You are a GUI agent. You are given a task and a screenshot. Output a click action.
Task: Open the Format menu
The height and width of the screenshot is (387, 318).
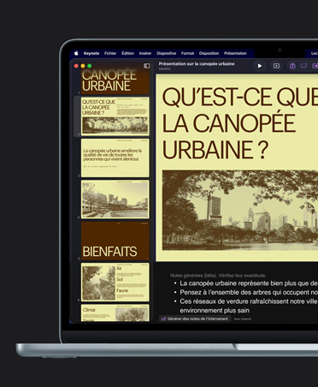pyautogui.click(x=187, y=53)
